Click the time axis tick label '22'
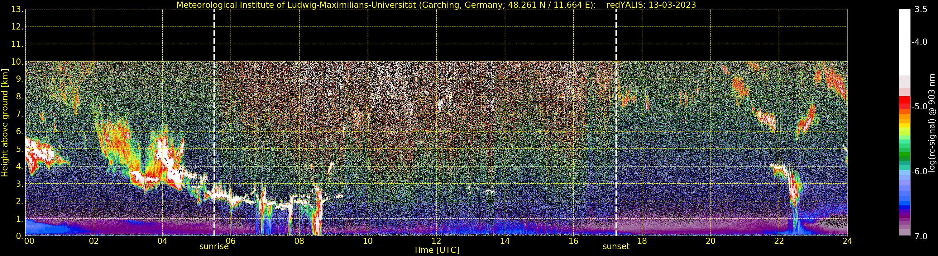 click(779, 241)
